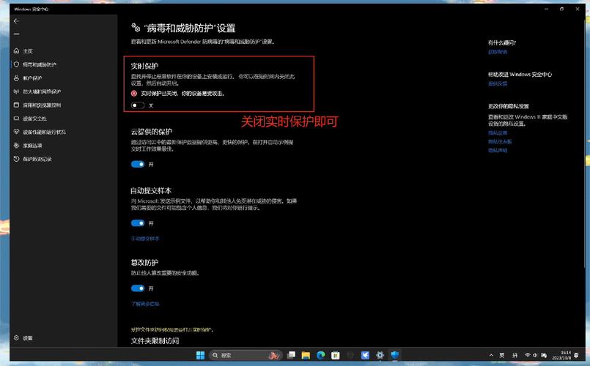Click the 获取帮助 link

pos(498,52)
